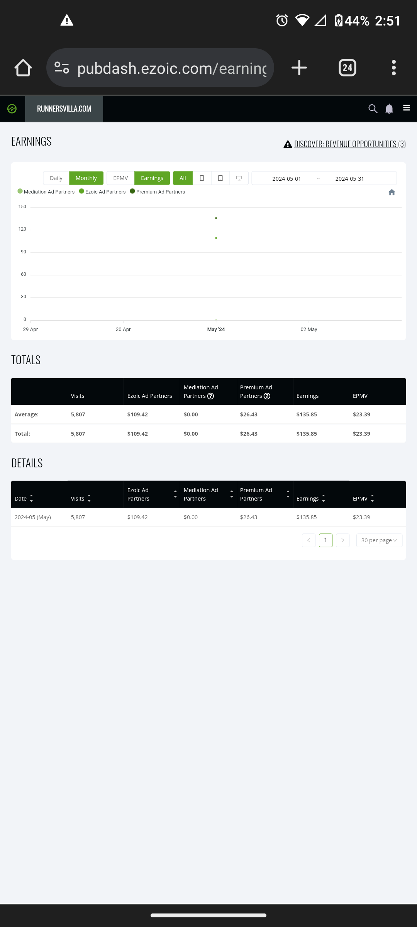Open Discover: Revenue Opportunities link
This screenshot has width=417, height=927.
pos(350,144)
